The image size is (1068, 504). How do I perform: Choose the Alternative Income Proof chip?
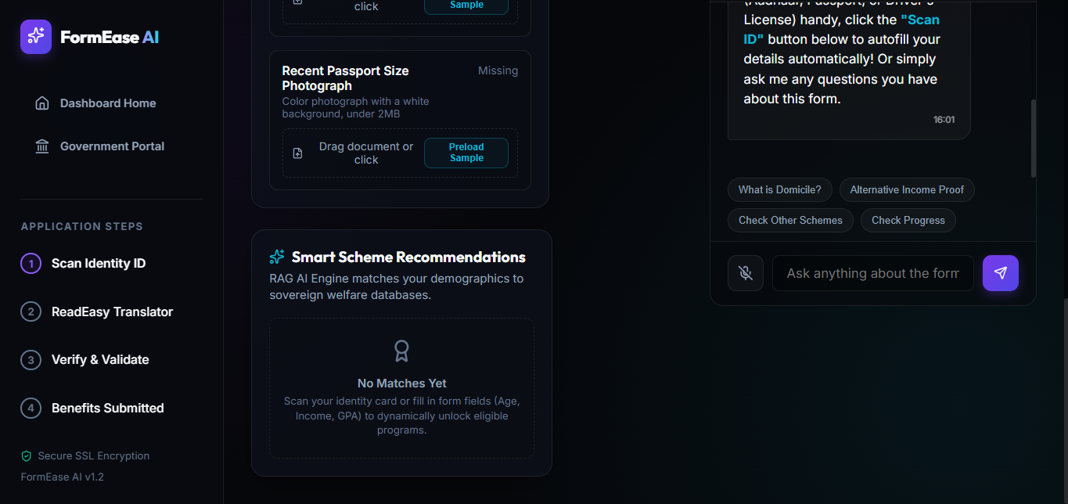coord(908,189)
